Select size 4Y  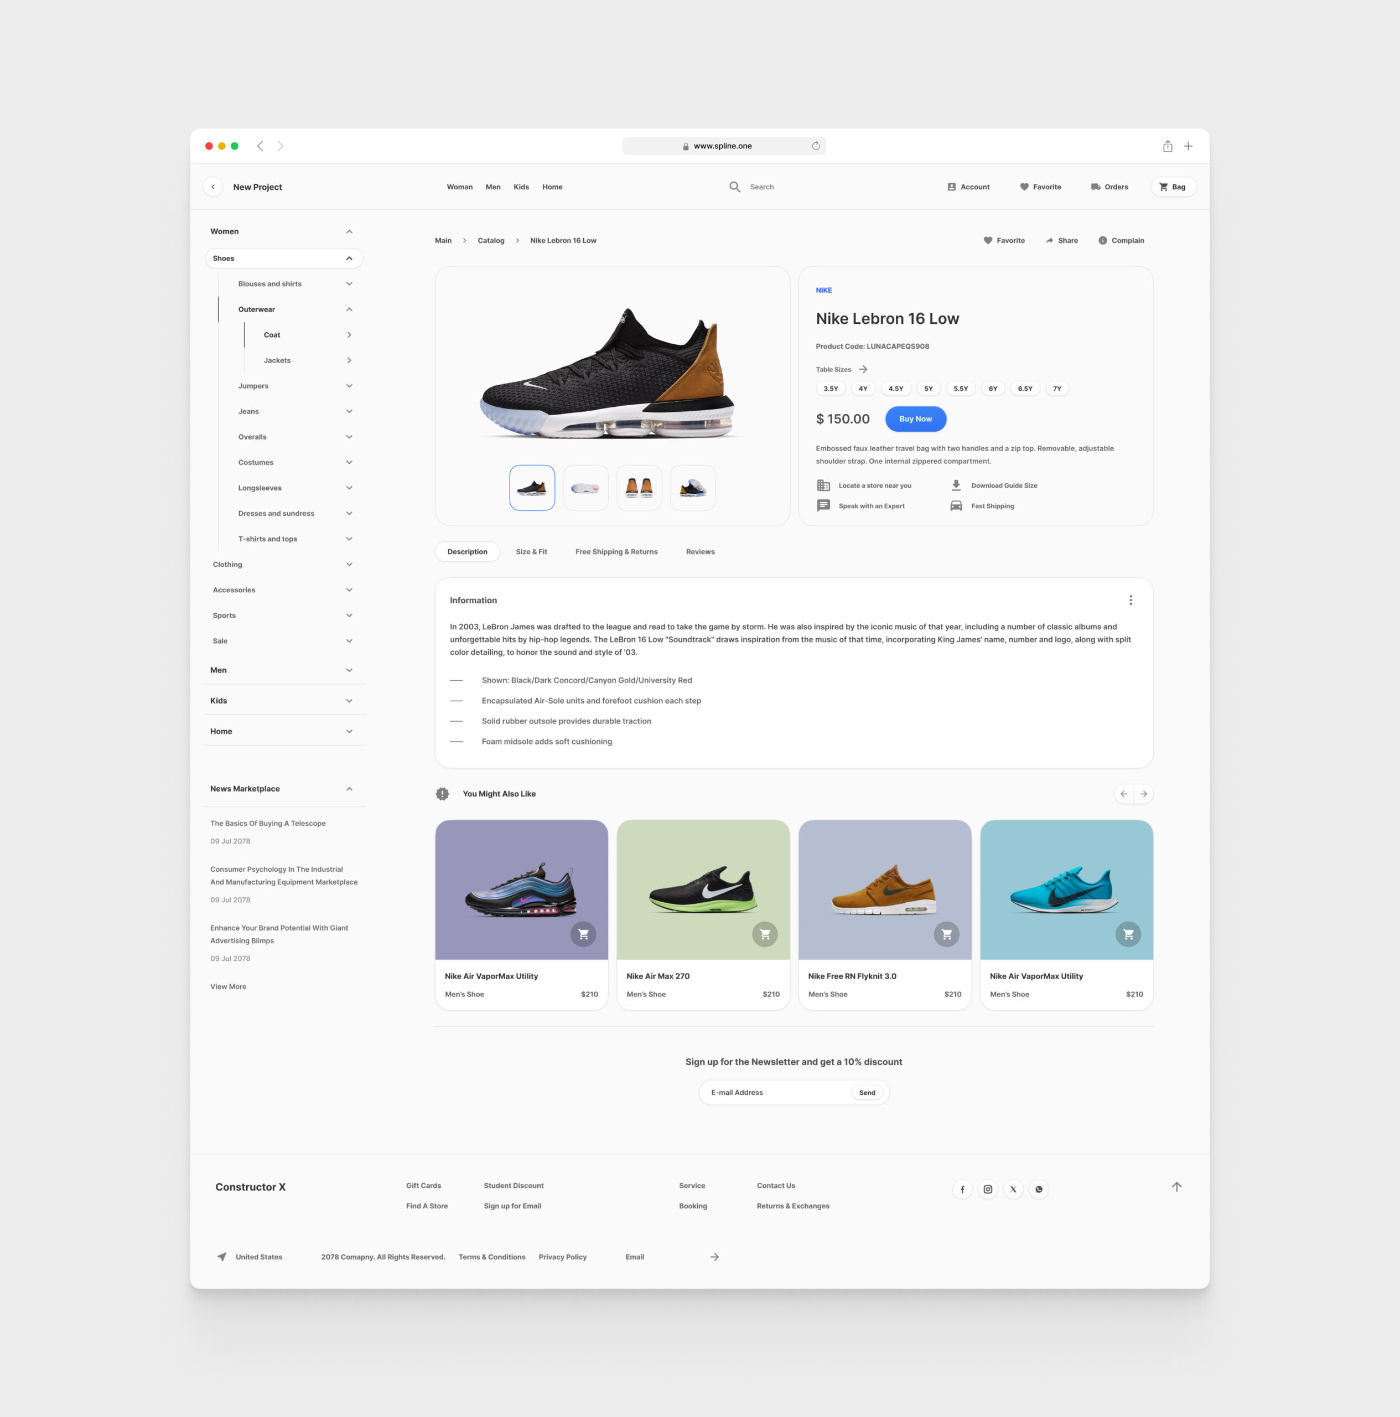(863, 389)
